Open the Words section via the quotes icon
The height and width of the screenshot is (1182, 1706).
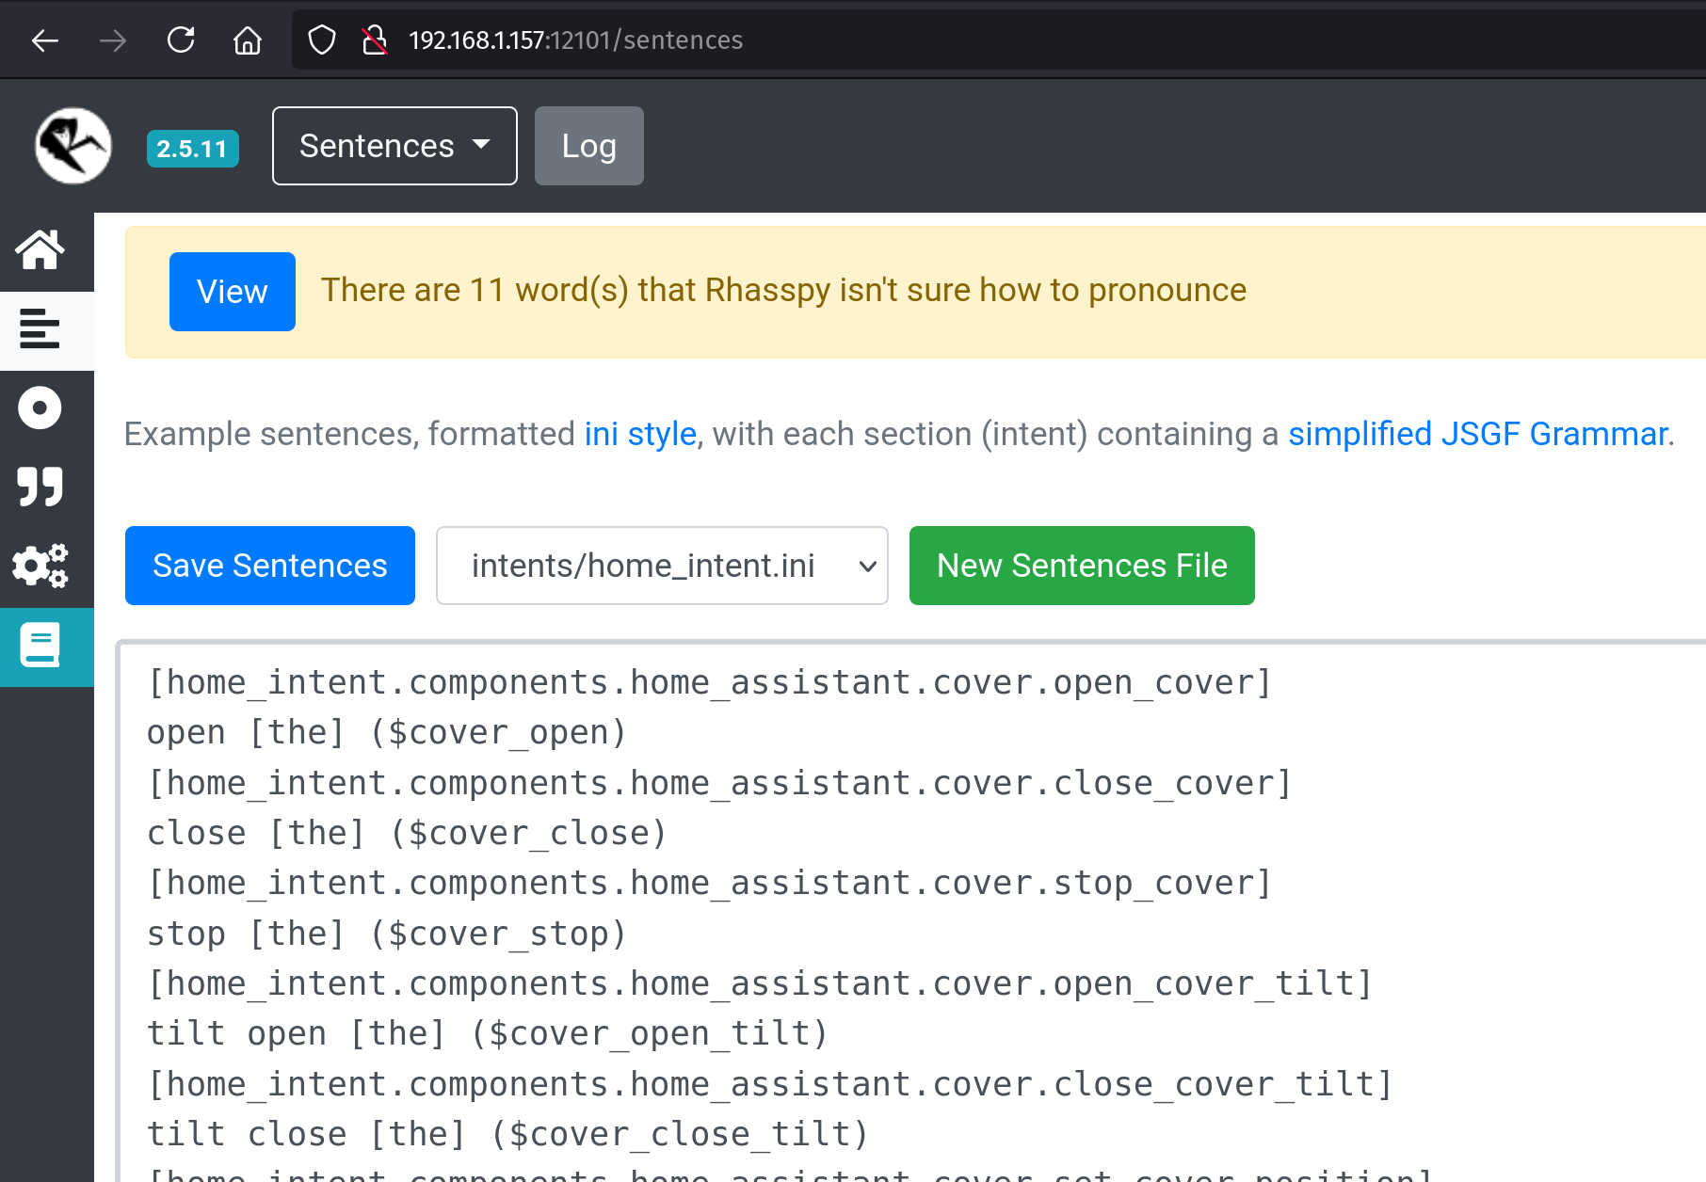coord(40,487)
